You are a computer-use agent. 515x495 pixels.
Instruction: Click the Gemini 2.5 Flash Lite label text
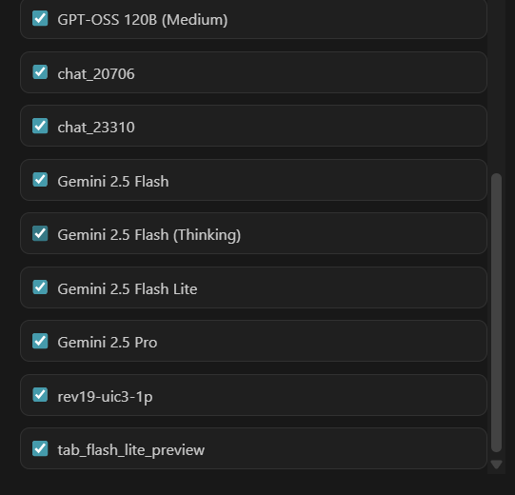pos(128,289)
